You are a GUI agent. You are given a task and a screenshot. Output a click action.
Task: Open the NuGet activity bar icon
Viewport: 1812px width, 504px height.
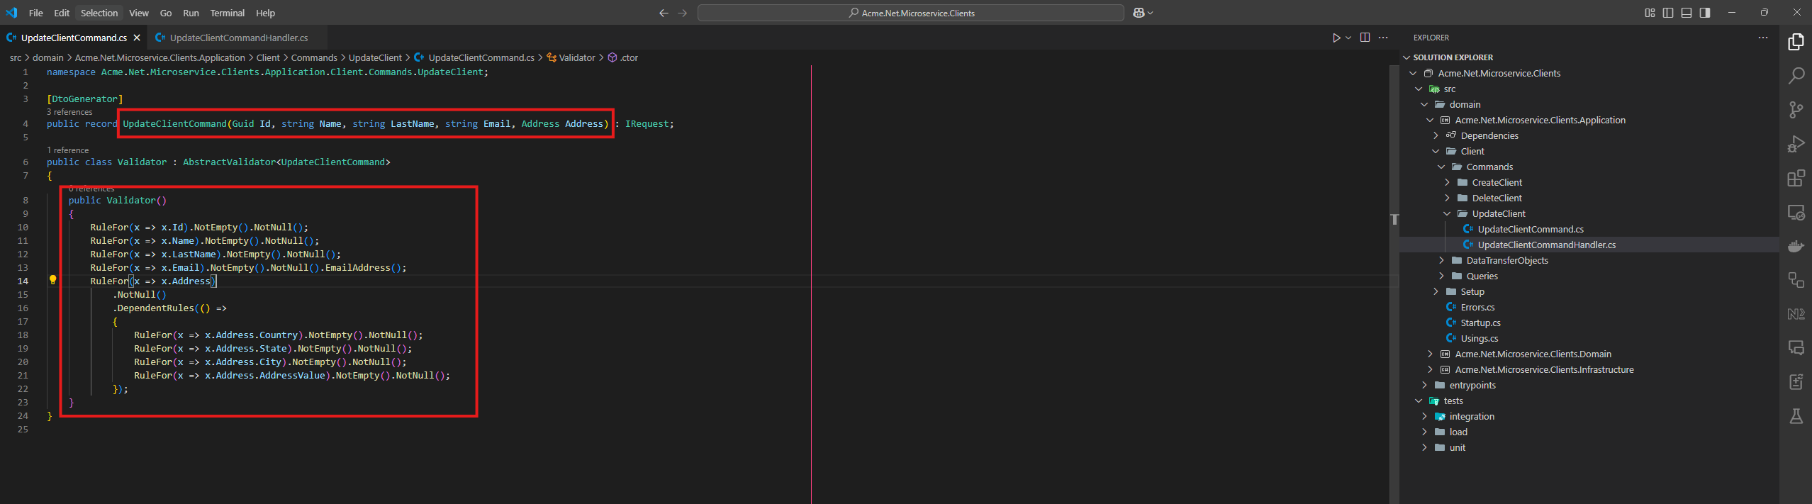[1796, 314]
